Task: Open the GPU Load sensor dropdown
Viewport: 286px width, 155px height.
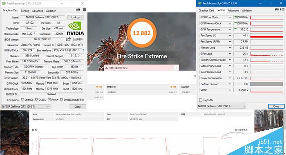Action: (x=230, y=54)
